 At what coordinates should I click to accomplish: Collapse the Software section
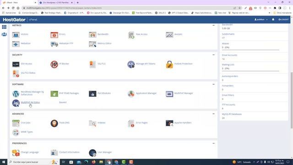point(213,84)
